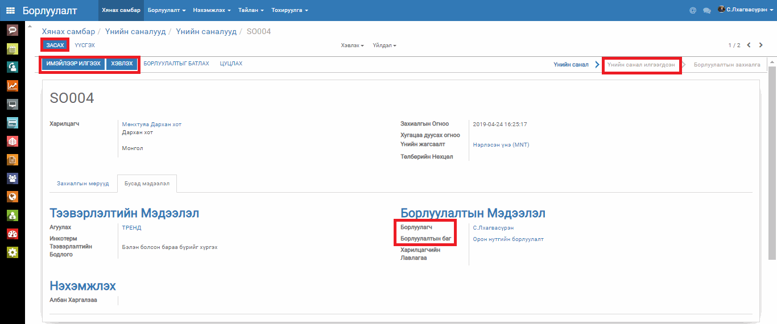
Task: Open the Settings gear sidebar icon
Action: (12, 252)
